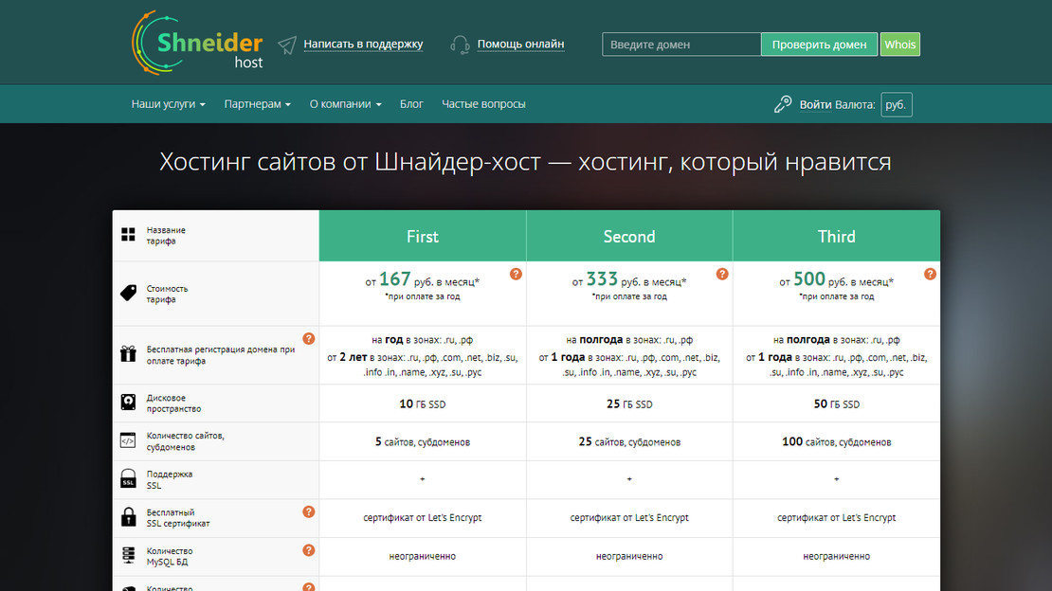Click the Войти login link

click(816, 104)
